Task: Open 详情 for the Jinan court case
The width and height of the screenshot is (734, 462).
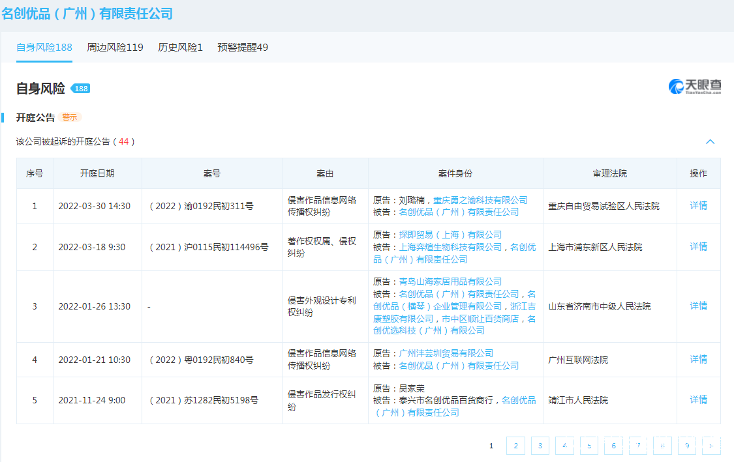Action: coord(698,306)
